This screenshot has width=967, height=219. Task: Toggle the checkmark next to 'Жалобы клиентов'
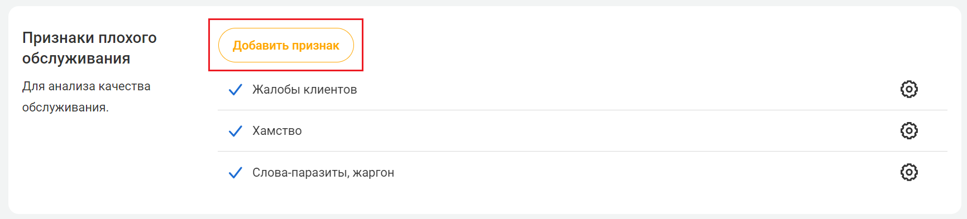pos(236,89)
